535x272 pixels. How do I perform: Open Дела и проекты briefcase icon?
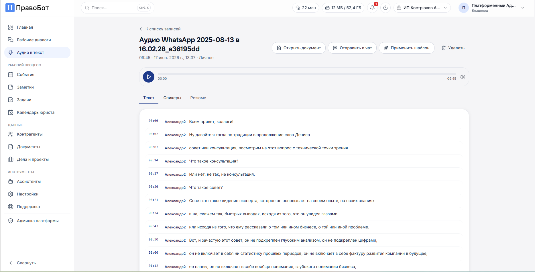11,159
